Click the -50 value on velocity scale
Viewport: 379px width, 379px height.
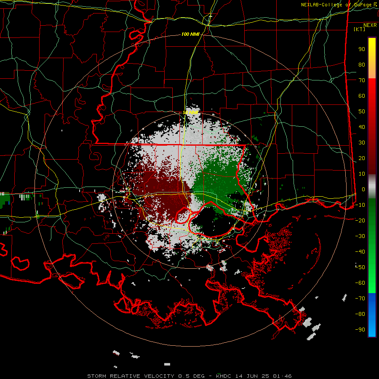tap(360, 267)
